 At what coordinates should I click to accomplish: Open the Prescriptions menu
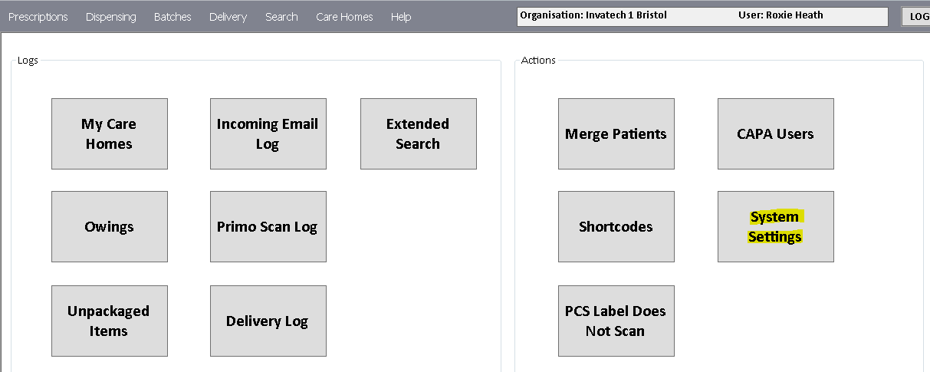tap(38, 17)
